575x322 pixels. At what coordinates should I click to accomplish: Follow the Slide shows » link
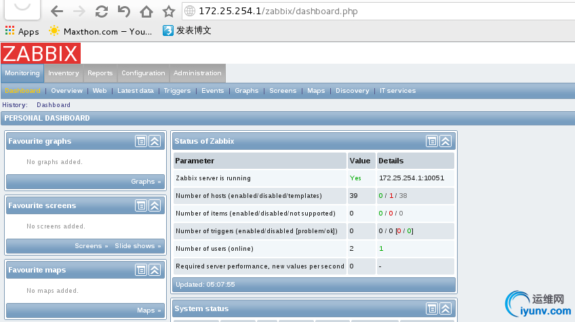[138, 245]
